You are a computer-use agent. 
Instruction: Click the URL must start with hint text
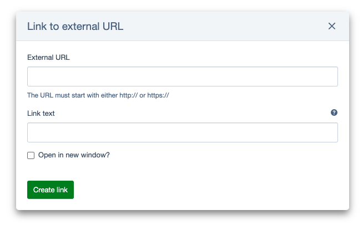(98, 95)
